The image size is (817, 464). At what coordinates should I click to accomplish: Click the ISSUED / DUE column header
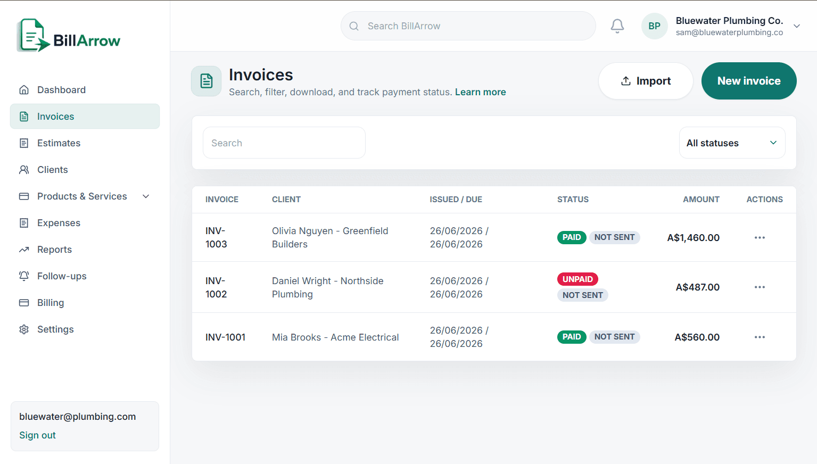(x=456, y=200)
